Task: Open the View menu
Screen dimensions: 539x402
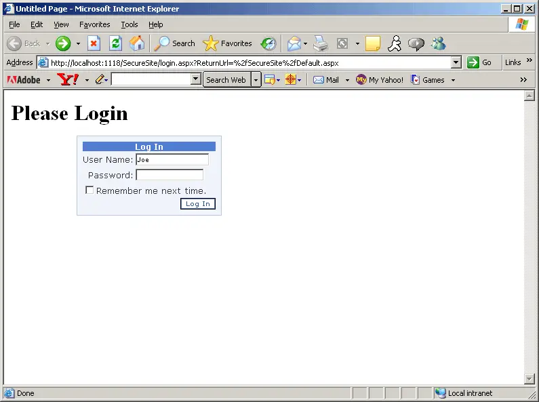Action: click(x=61, y=24)
